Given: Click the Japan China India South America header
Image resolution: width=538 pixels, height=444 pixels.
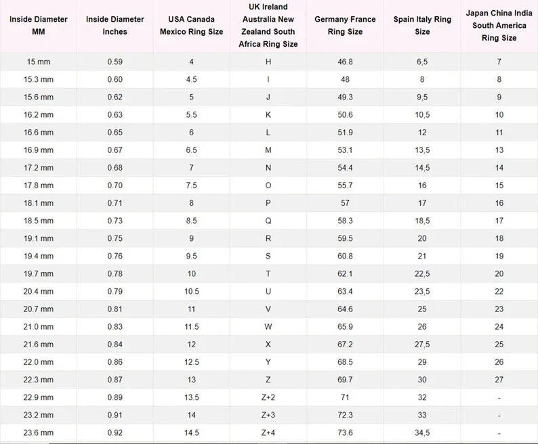Looking at the screenshot, I should point(499,26).
